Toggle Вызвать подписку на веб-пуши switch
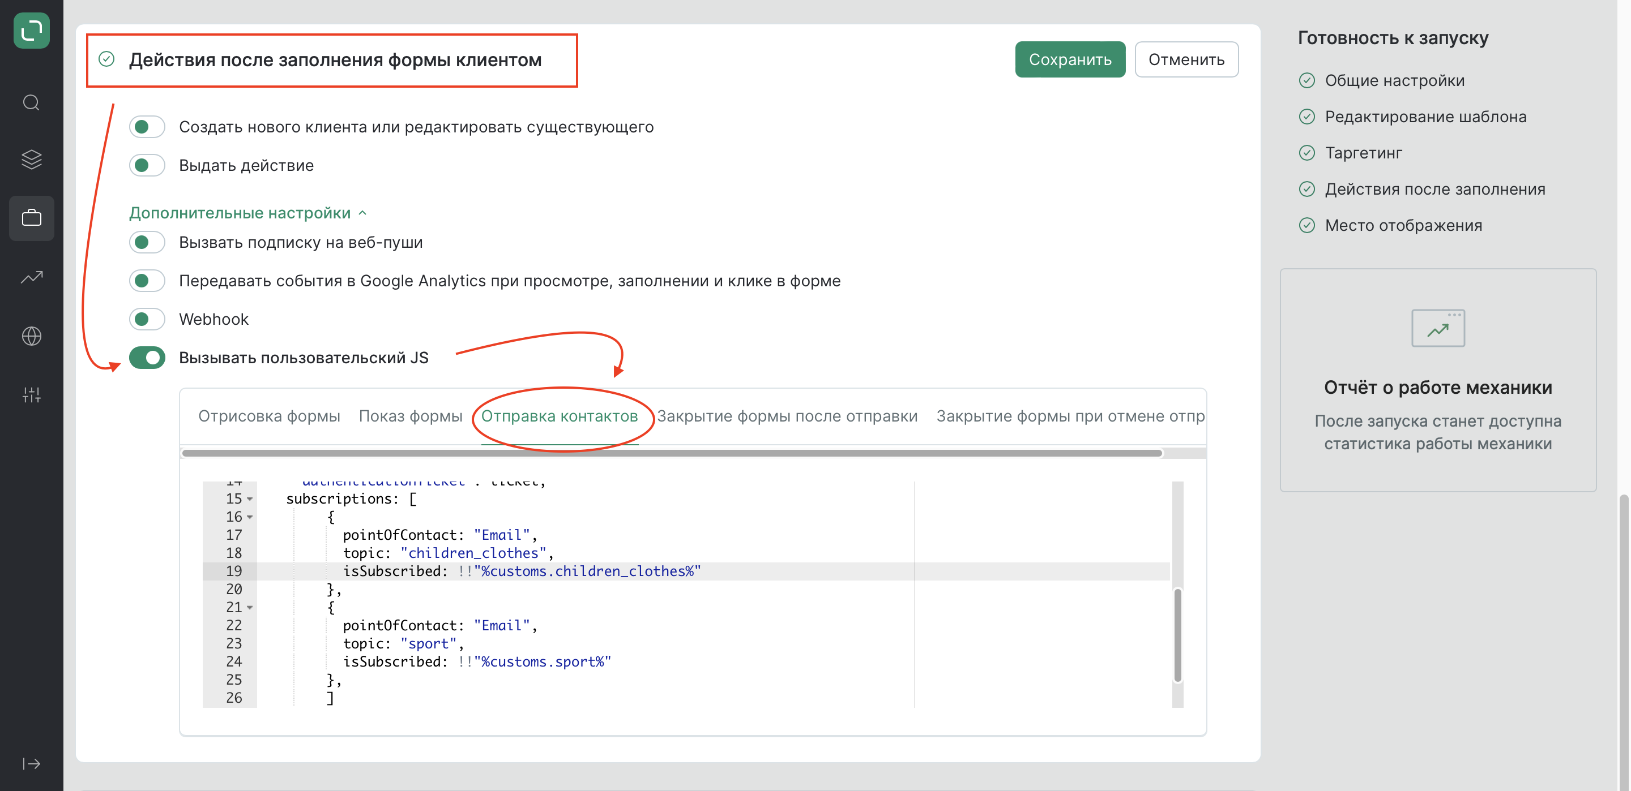This screenshot has height=791, width=1631. click(147, 242)
